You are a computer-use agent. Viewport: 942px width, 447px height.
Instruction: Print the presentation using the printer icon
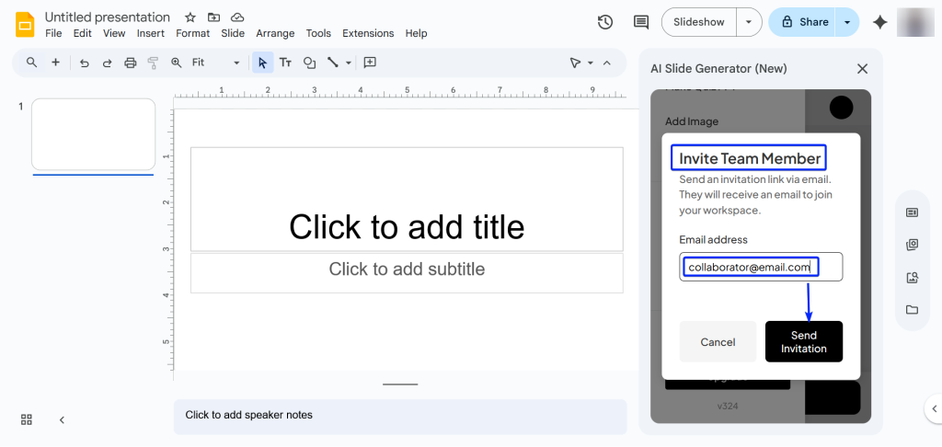point(130,63)
